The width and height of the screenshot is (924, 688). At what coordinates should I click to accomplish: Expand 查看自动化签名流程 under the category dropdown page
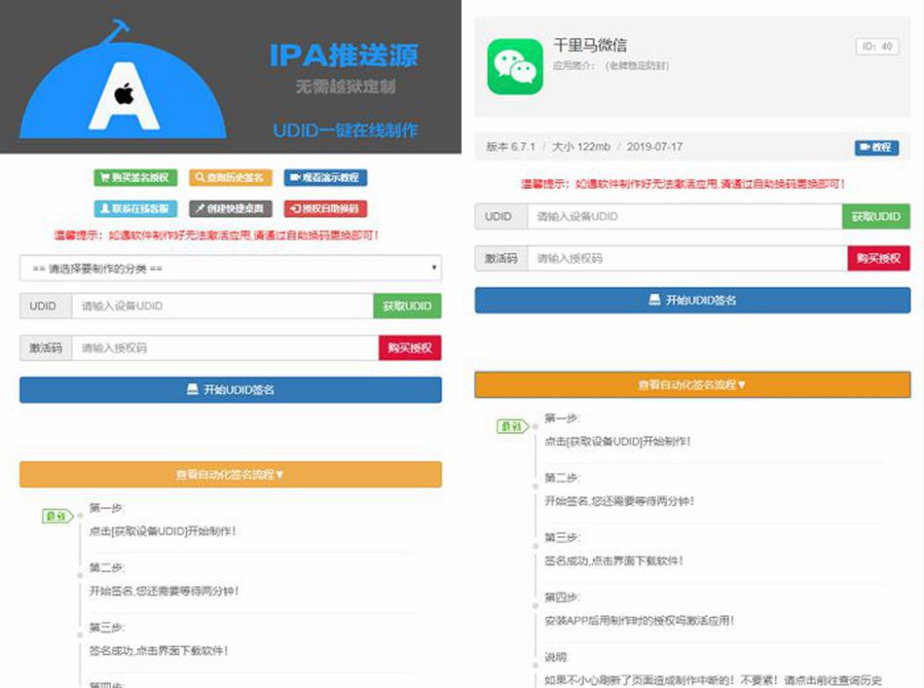click(x=230, y=475)
